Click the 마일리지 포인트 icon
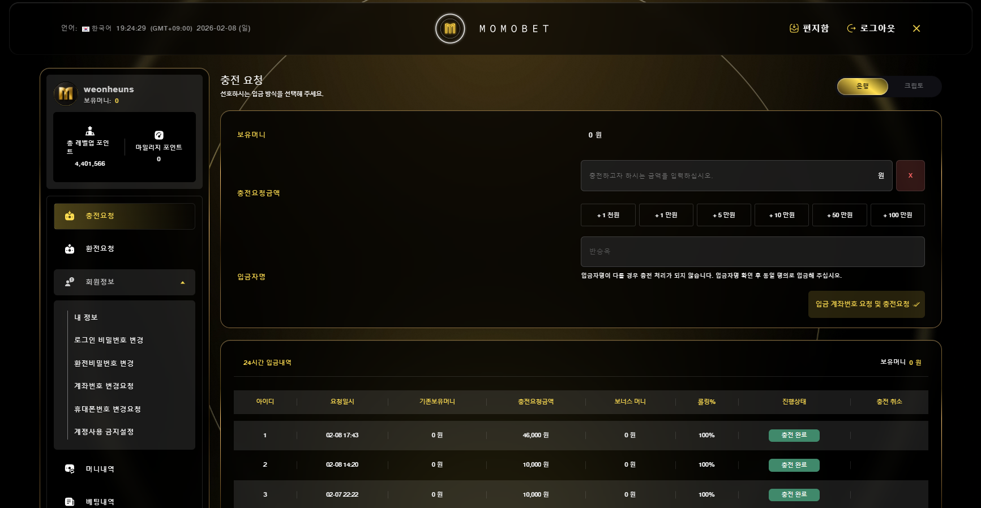The width and height of the screenshot is (981, 508). click(159, 135)
